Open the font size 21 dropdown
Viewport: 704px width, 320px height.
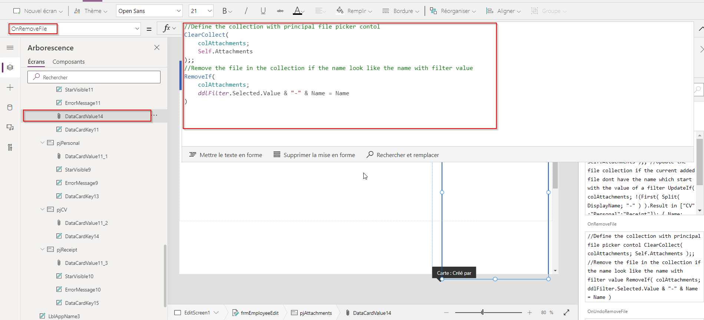coord(201,11)
